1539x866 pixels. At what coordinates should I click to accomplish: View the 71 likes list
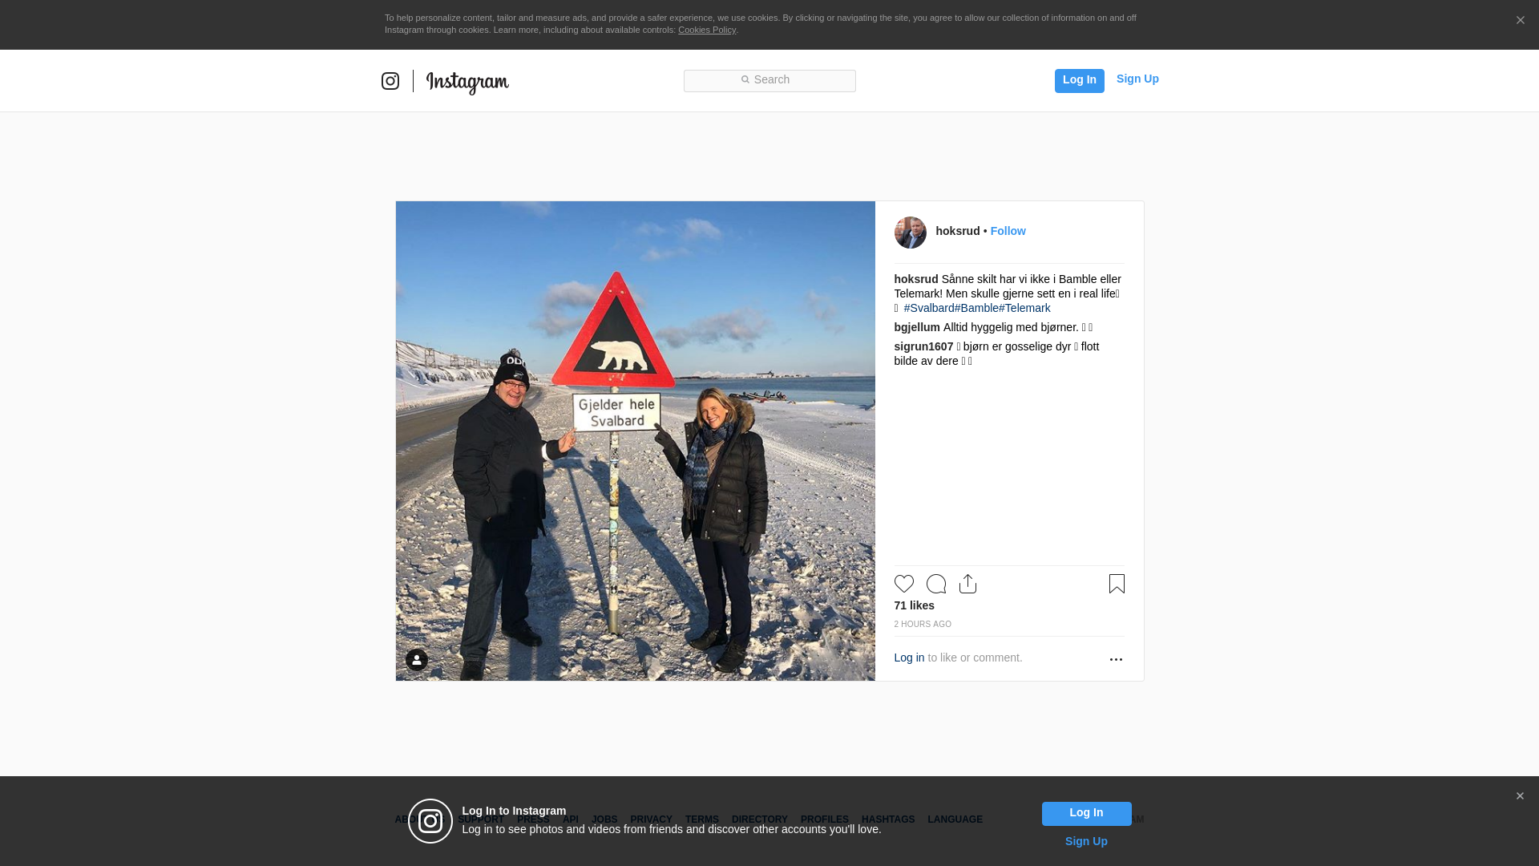[914, 605]
